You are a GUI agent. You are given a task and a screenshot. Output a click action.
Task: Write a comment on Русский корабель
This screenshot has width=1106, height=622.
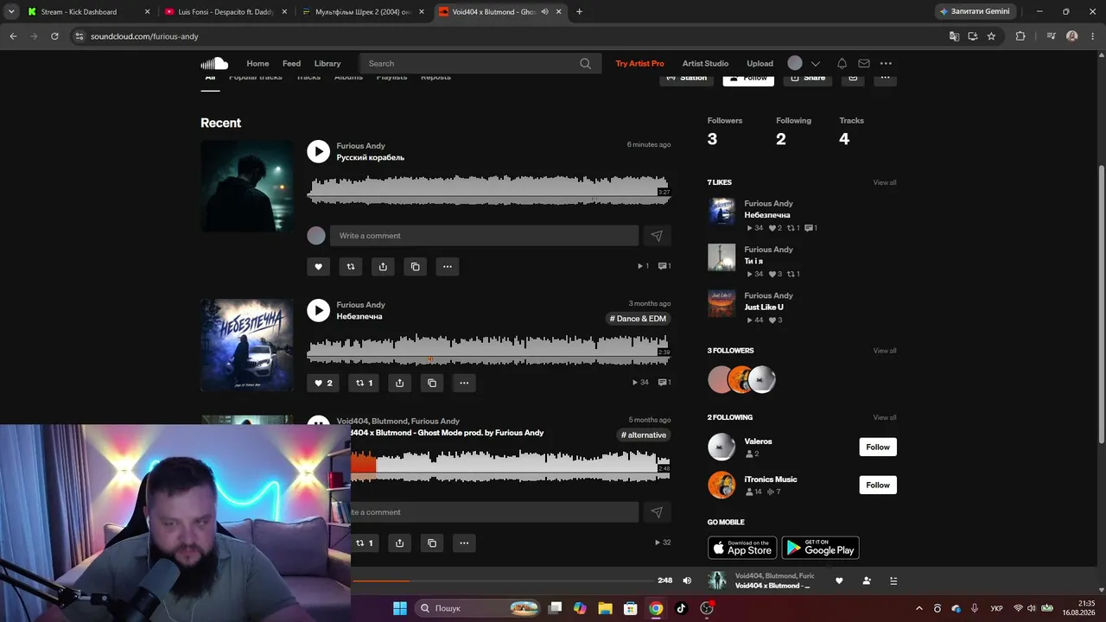(x=484, y=236)
